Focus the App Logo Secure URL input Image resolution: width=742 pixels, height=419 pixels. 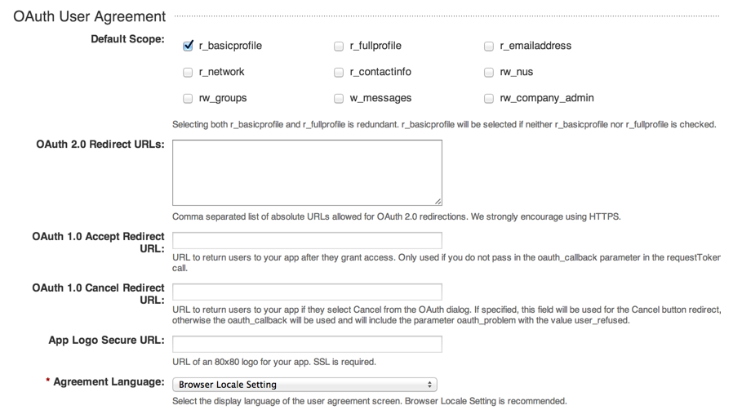[307, 344]
